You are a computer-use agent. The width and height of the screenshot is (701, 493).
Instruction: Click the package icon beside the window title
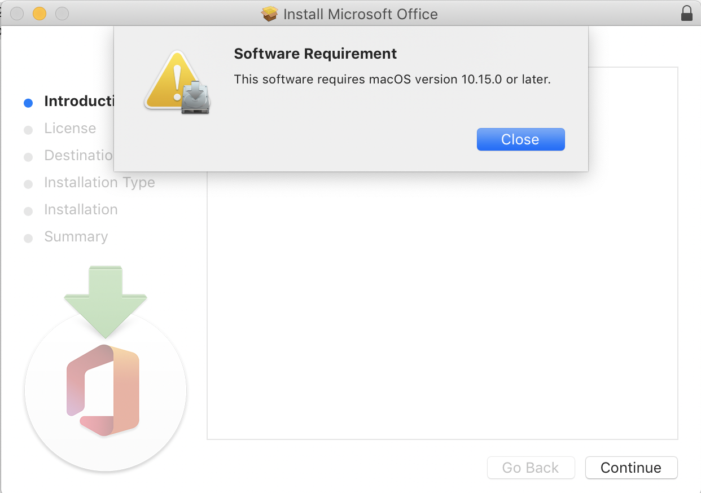coord(270,14)
